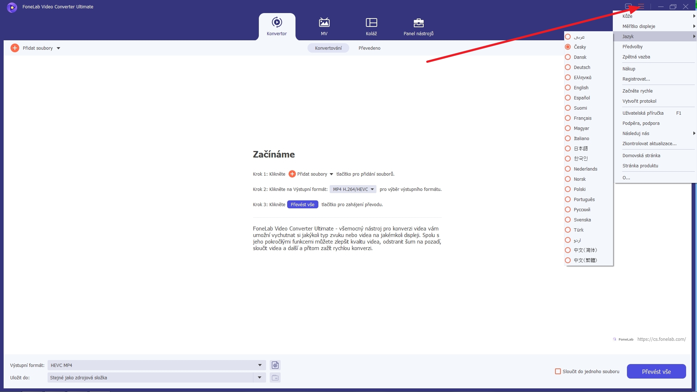Viewport: 697px width, 392px height.
Task: Select Dansk language option
Action: pyautogui.click(x=588, y=57)
